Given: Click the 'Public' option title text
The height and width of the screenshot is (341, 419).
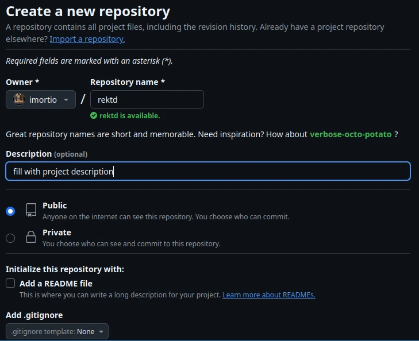Looking at the screenshot, I should [x=55, y=206].
